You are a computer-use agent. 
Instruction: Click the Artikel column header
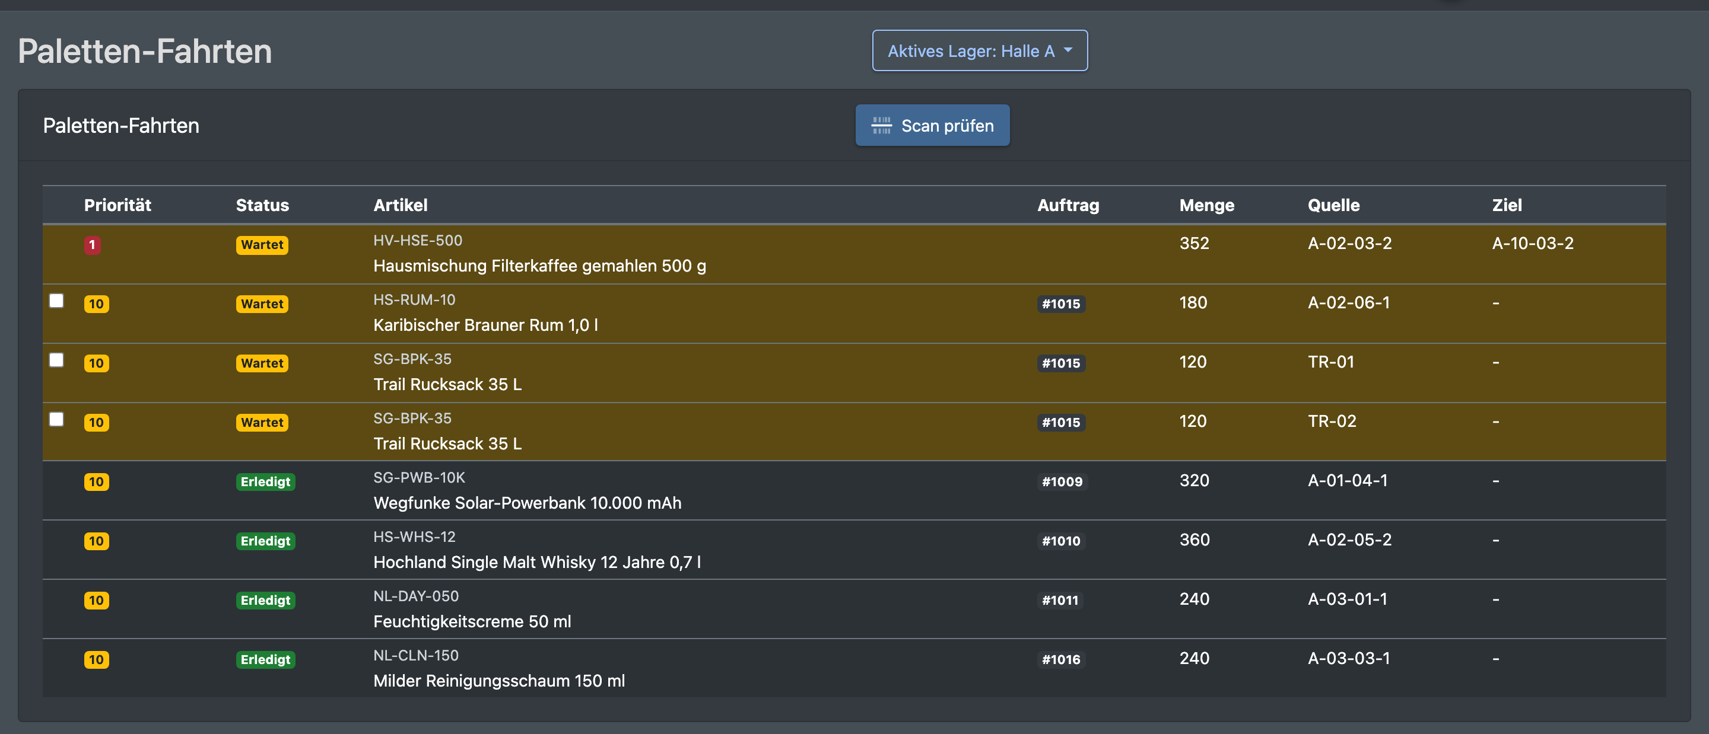(400, 205)
